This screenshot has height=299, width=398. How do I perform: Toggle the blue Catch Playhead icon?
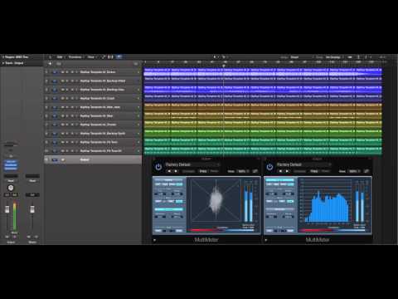tap(119, 57)
